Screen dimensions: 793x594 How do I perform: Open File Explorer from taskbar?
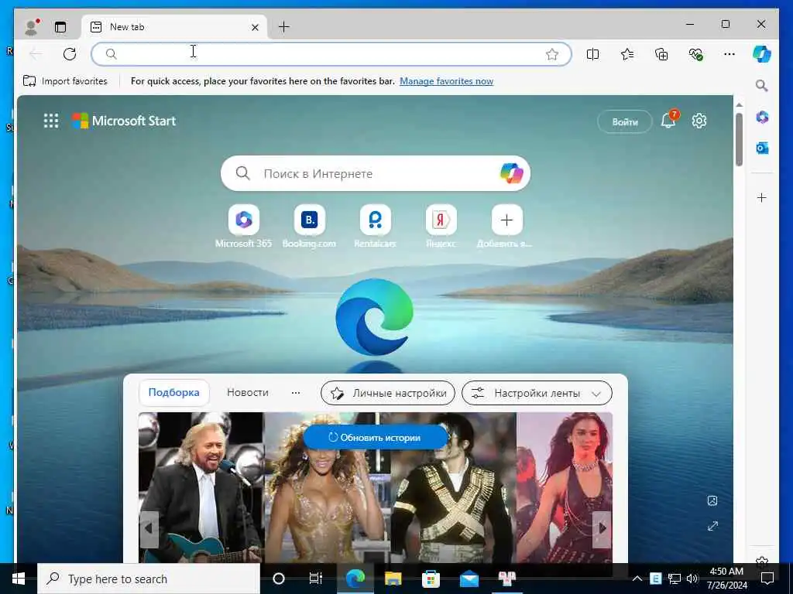393,579
